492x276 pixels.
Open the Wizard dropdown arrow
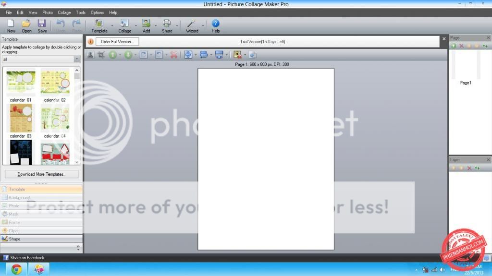203,26
